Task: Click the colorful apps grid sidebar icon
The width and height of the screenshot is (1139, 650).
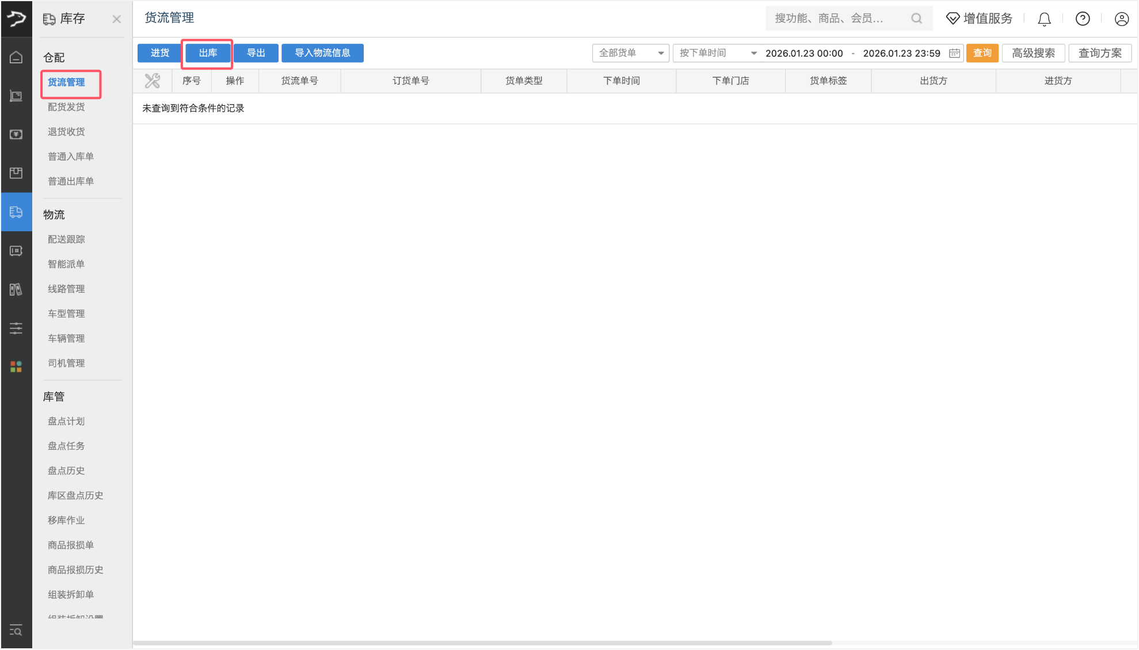Action: pos(16,366)
